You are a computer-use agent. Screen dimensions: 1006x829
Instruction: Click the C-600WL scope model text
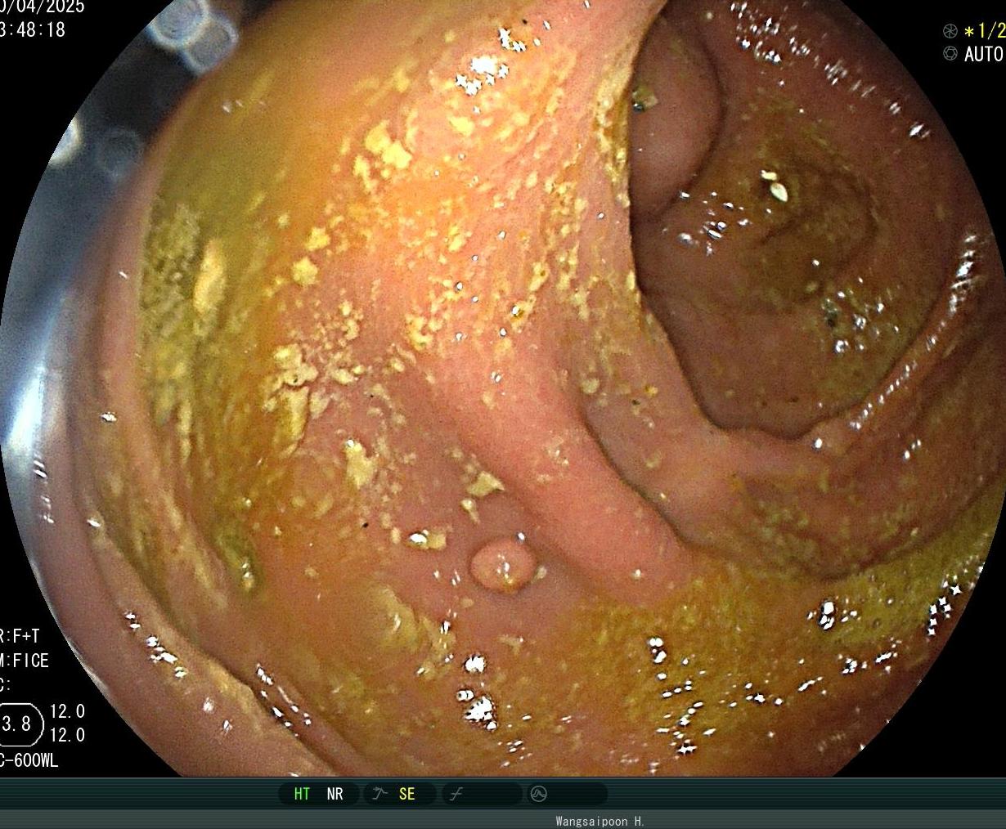[29, 761]
